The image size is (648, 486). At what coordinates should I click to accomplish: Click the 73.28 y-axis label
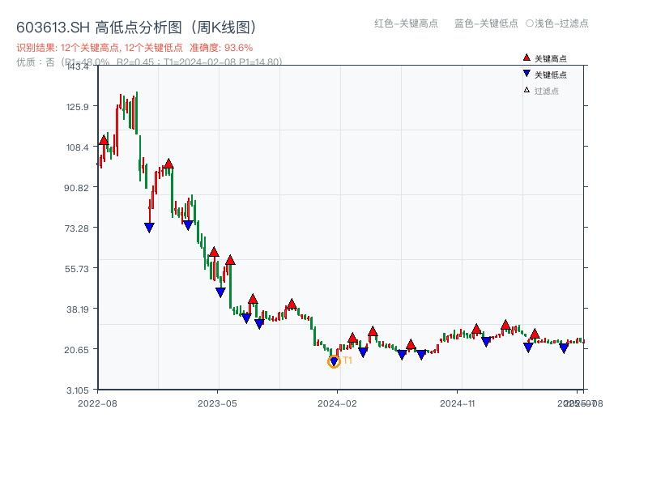click(77, 228)
